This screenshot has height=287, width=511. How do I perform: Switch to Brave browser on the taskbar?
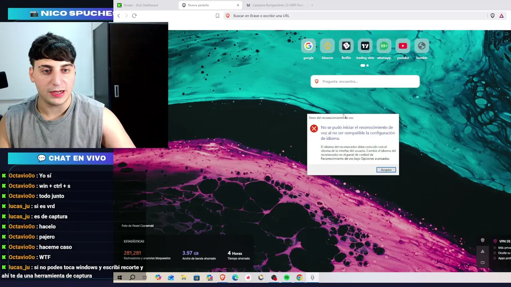(222, 277)
